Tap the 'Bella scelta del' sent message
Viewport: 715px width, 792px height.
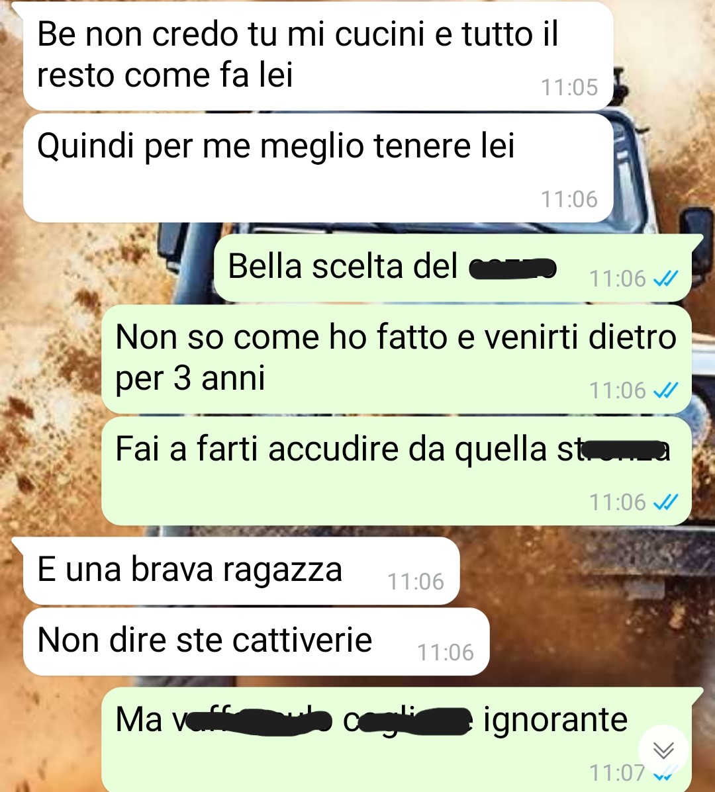pyautogui.click(x=453, y=268)
